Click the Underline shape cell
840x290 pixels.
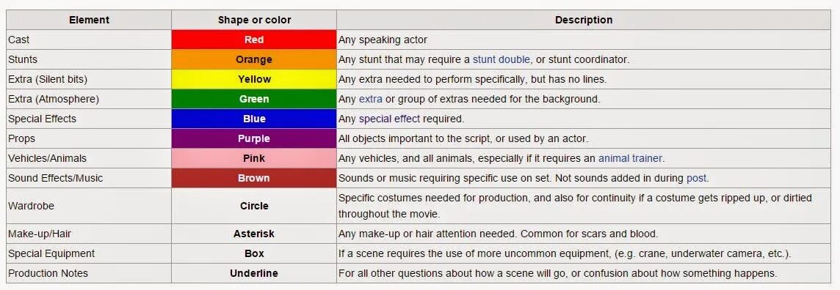(254, 273)
